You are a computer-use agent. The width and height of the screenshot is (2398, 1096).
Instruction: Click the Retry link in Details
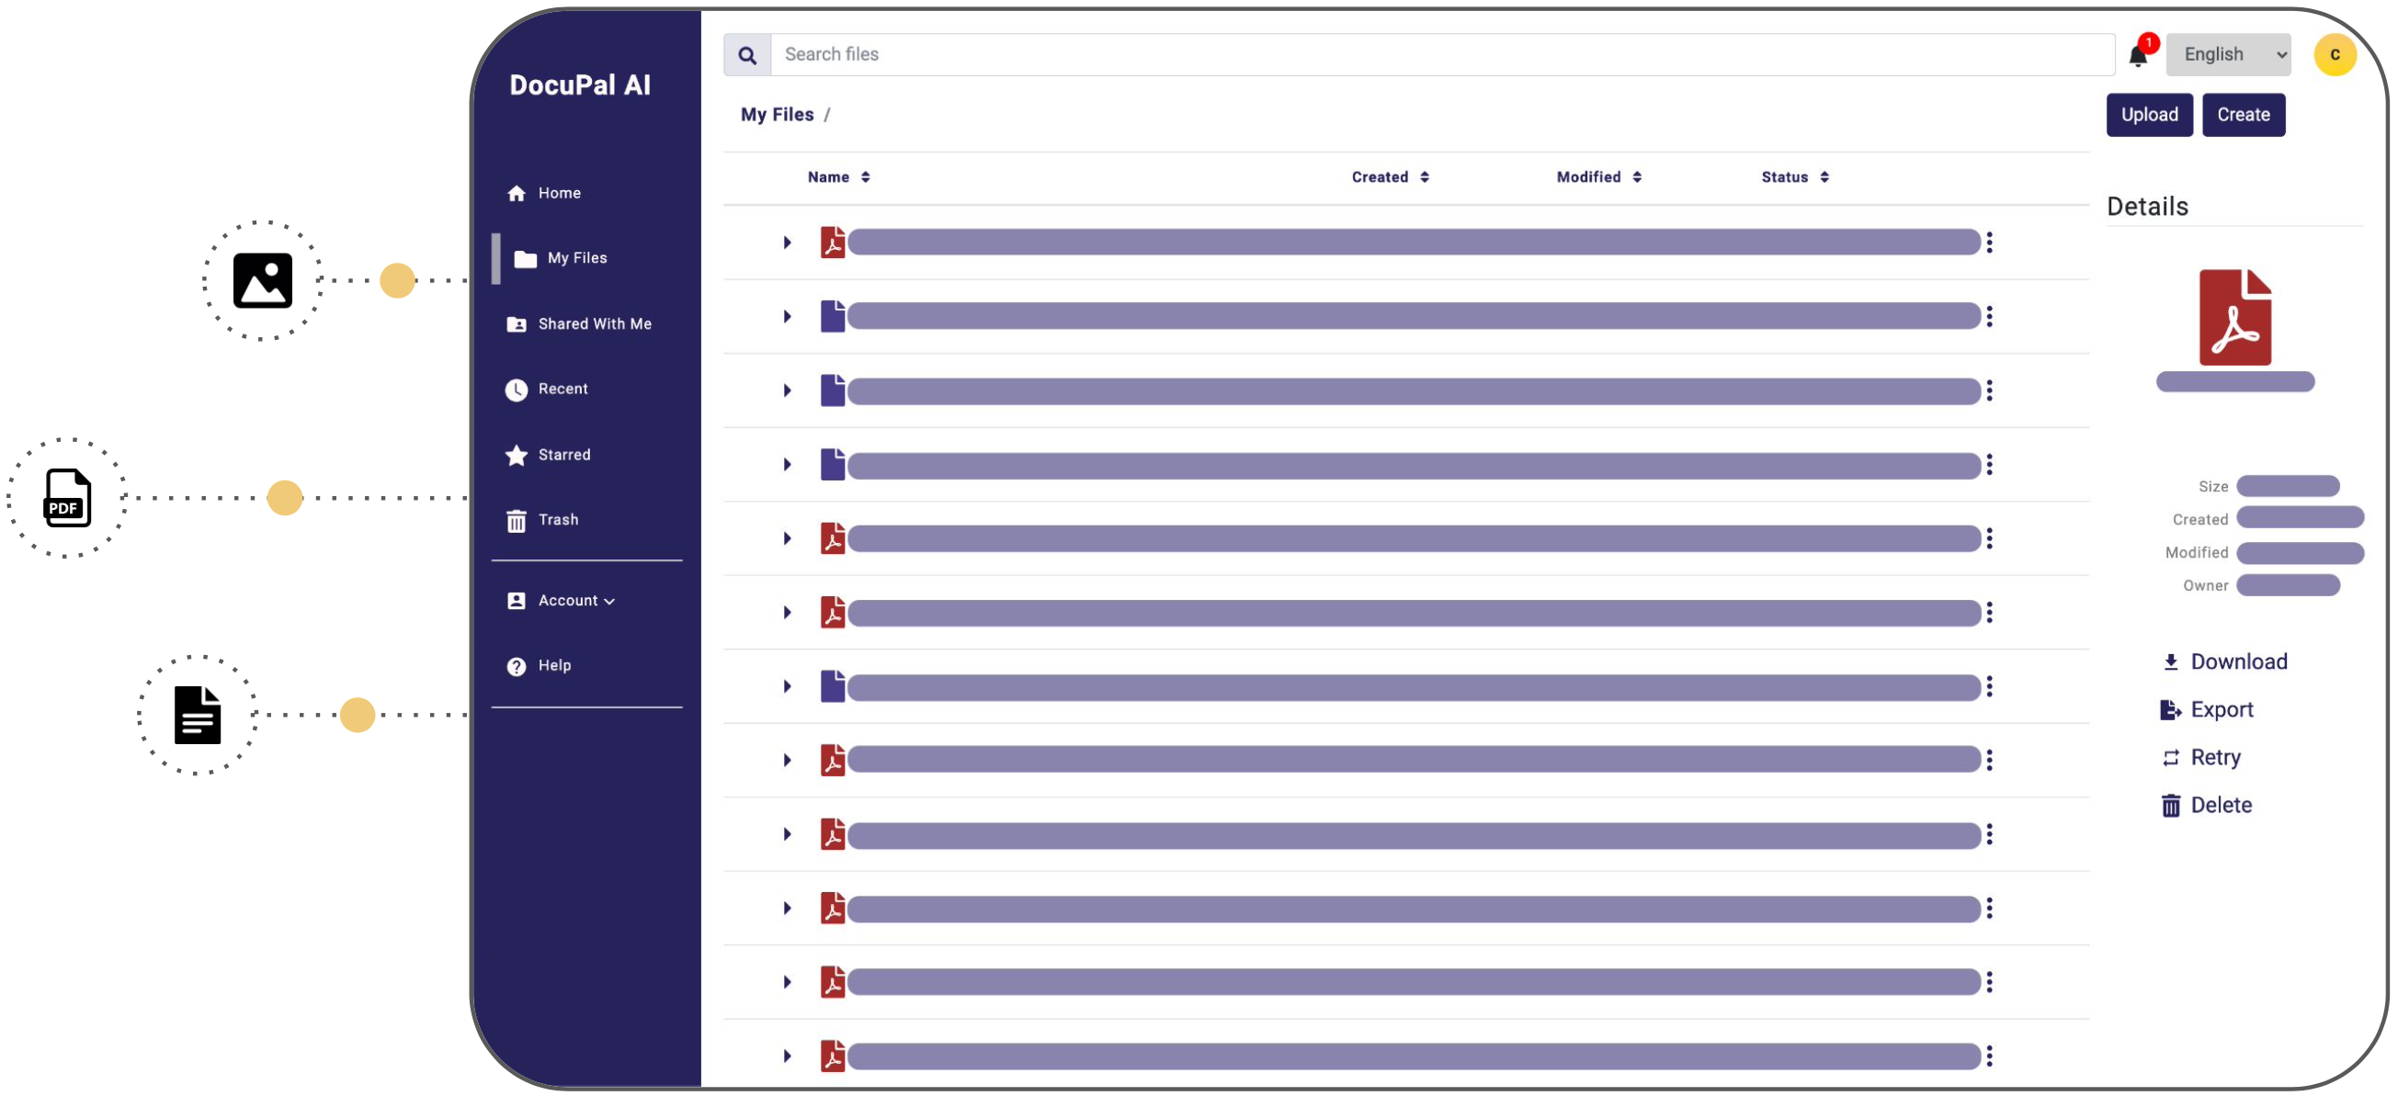coord(2214,758)
